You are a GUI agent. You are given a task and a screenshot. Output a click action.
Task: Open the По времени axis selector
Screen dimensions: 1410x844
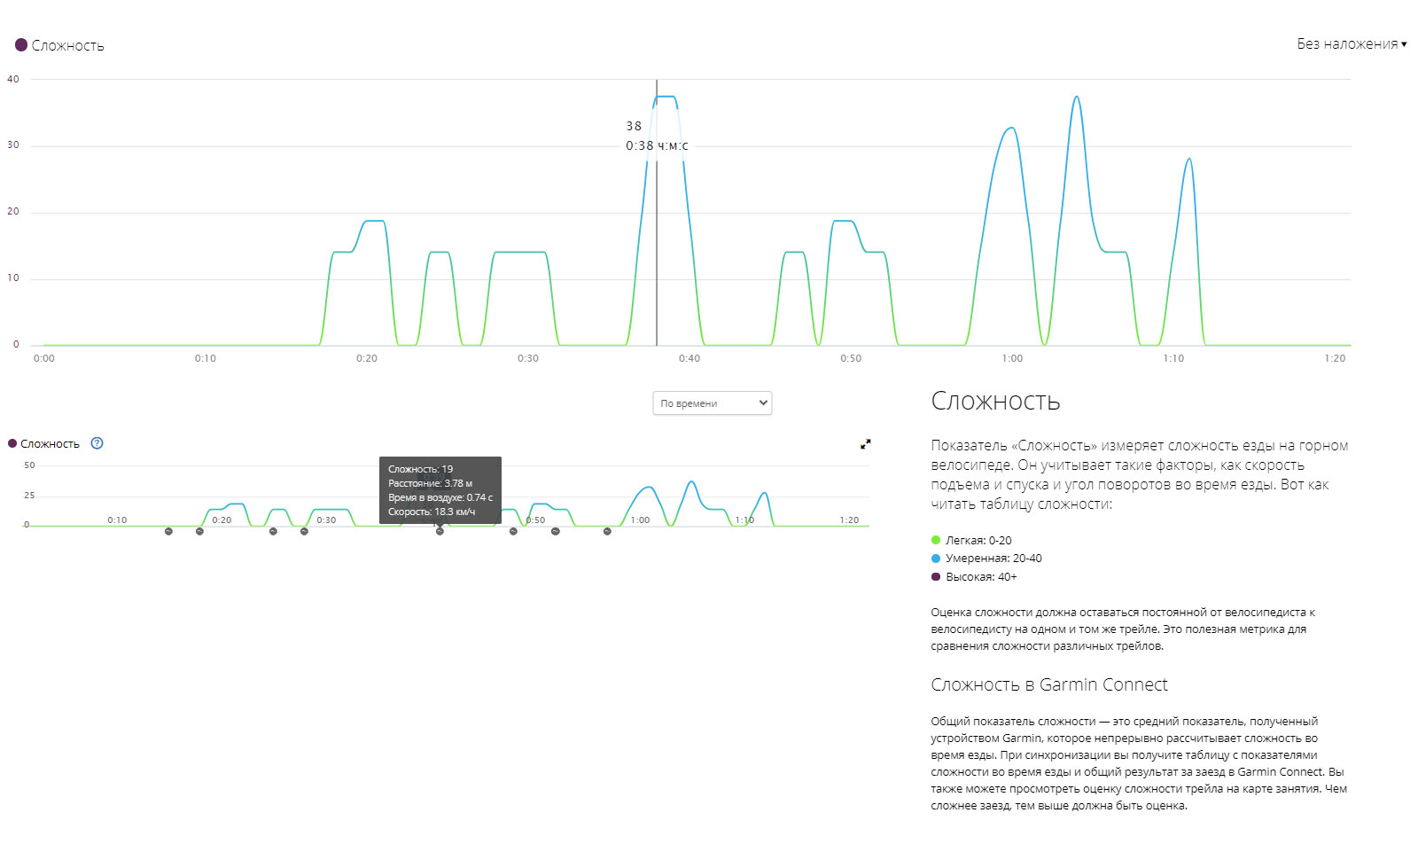tap(712, 403)
